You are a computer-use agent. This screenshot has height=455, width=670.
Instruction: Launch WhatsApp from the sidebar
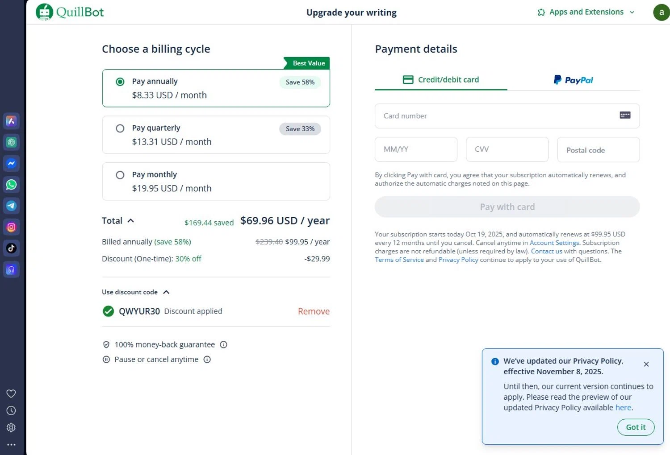[x=11, y=185]
